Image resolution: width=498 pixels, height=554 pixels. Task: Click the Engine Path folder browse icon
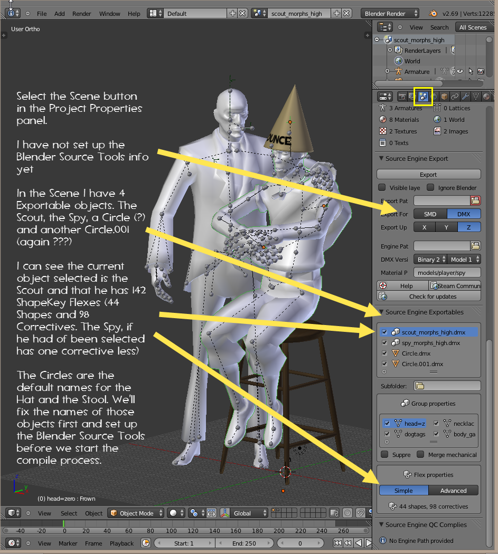coord(475,246)
